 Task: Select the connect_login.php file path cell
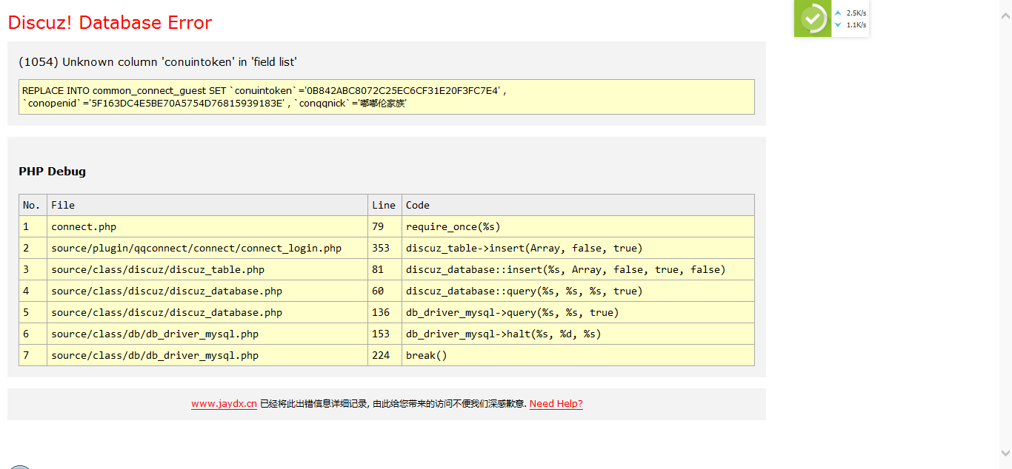(x=196, y=248)
